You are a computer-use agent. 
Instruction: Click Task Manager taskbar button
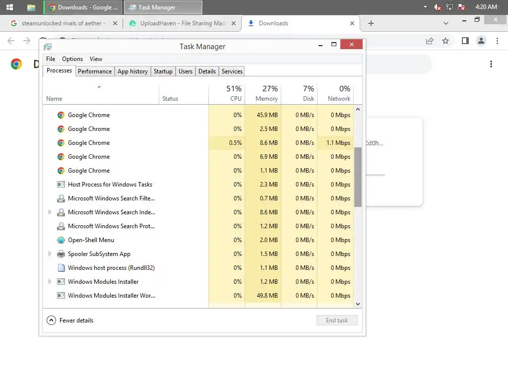[163, 7]
